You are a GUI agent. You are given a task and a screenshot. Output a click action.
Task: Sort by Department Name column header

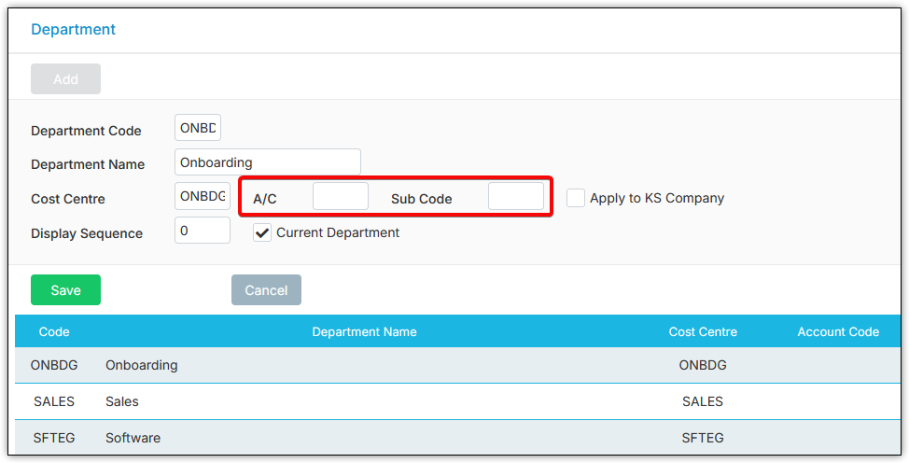364,331
